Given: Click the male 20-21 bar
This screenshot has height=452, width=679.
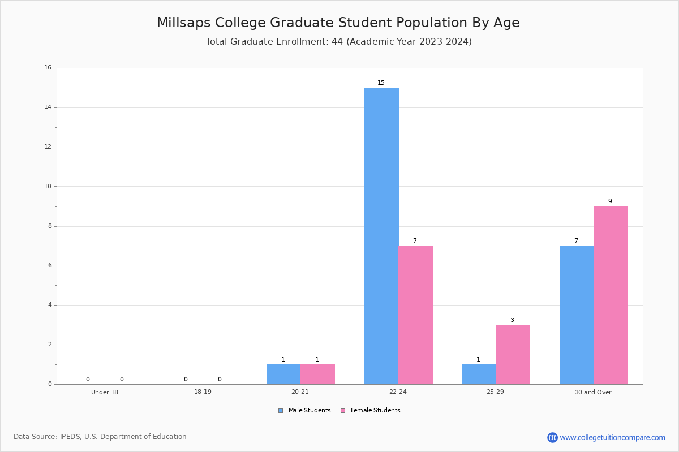Looking at the screenshot, I should 283,374.
